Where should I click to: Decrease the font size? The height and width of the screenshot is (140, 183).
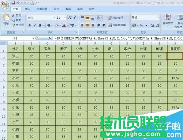pos(75,18)
